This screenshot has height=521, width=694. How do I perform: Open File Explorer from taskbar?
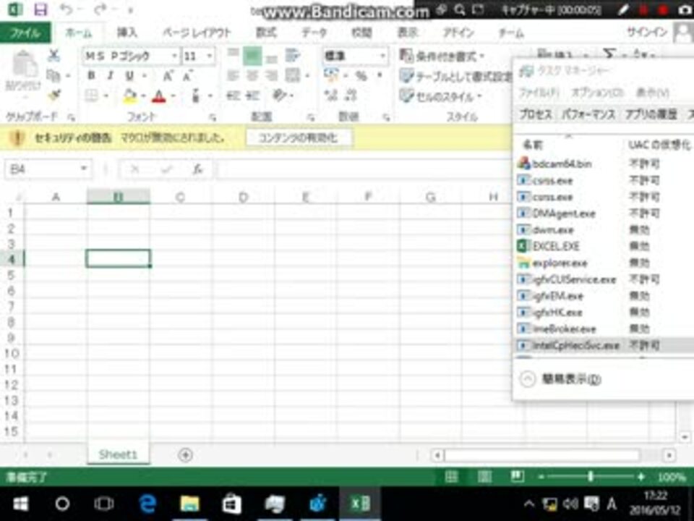[189, 504]
